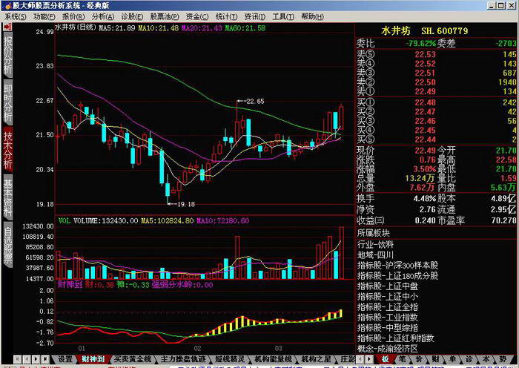Click the 卖⑤ price 22.53

tap(426, 54)
